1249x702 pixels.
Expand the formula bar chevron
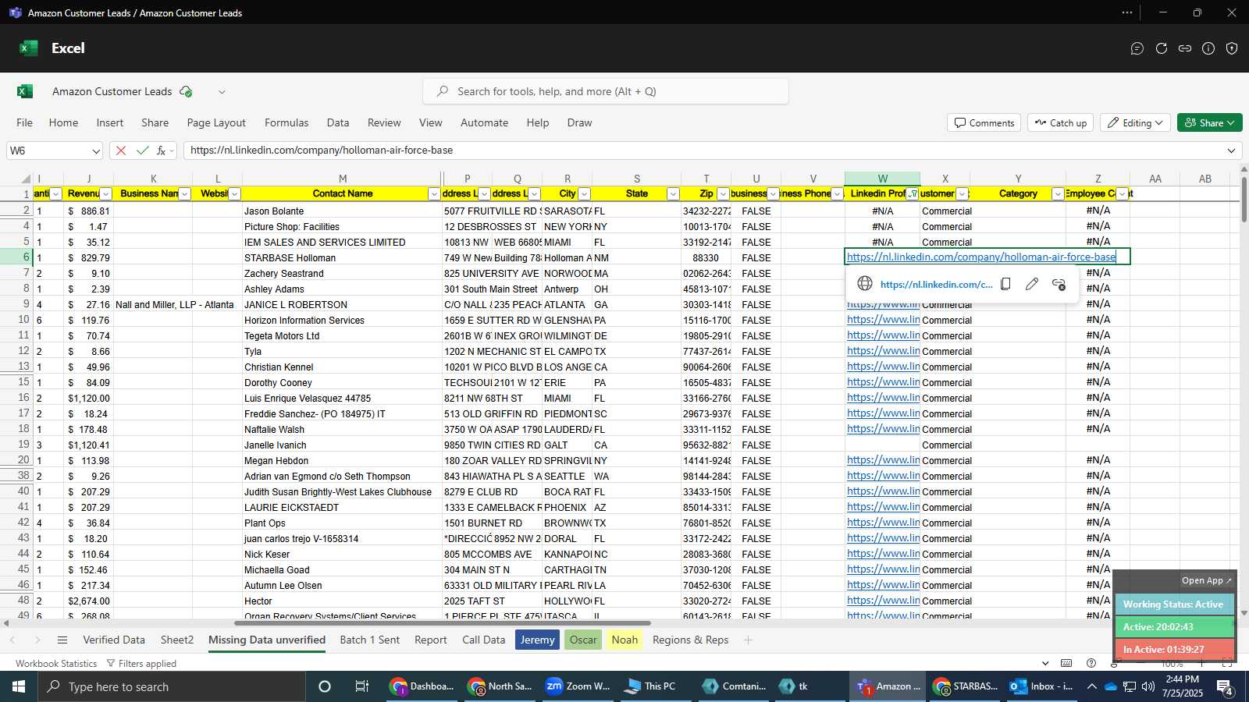tap(1232, 151)
